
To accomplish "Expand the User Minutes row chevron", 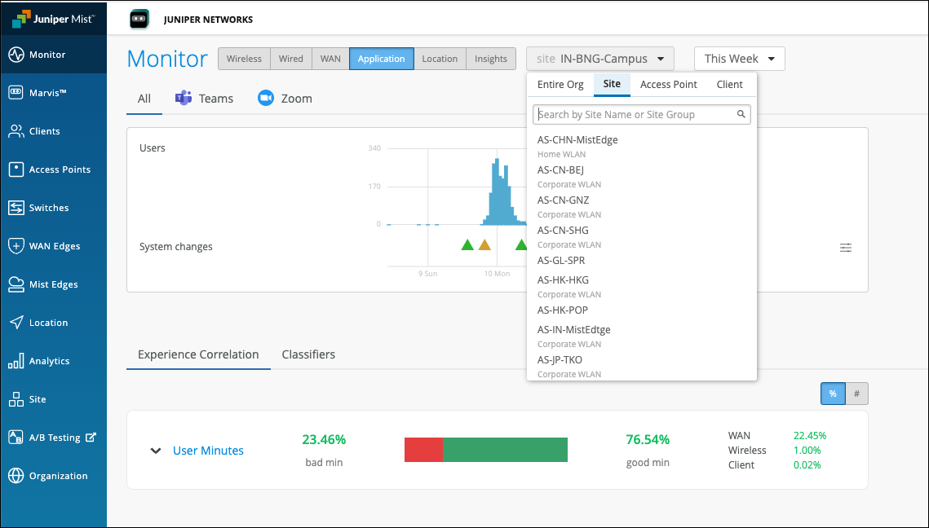I will click(x=156, y=451).
